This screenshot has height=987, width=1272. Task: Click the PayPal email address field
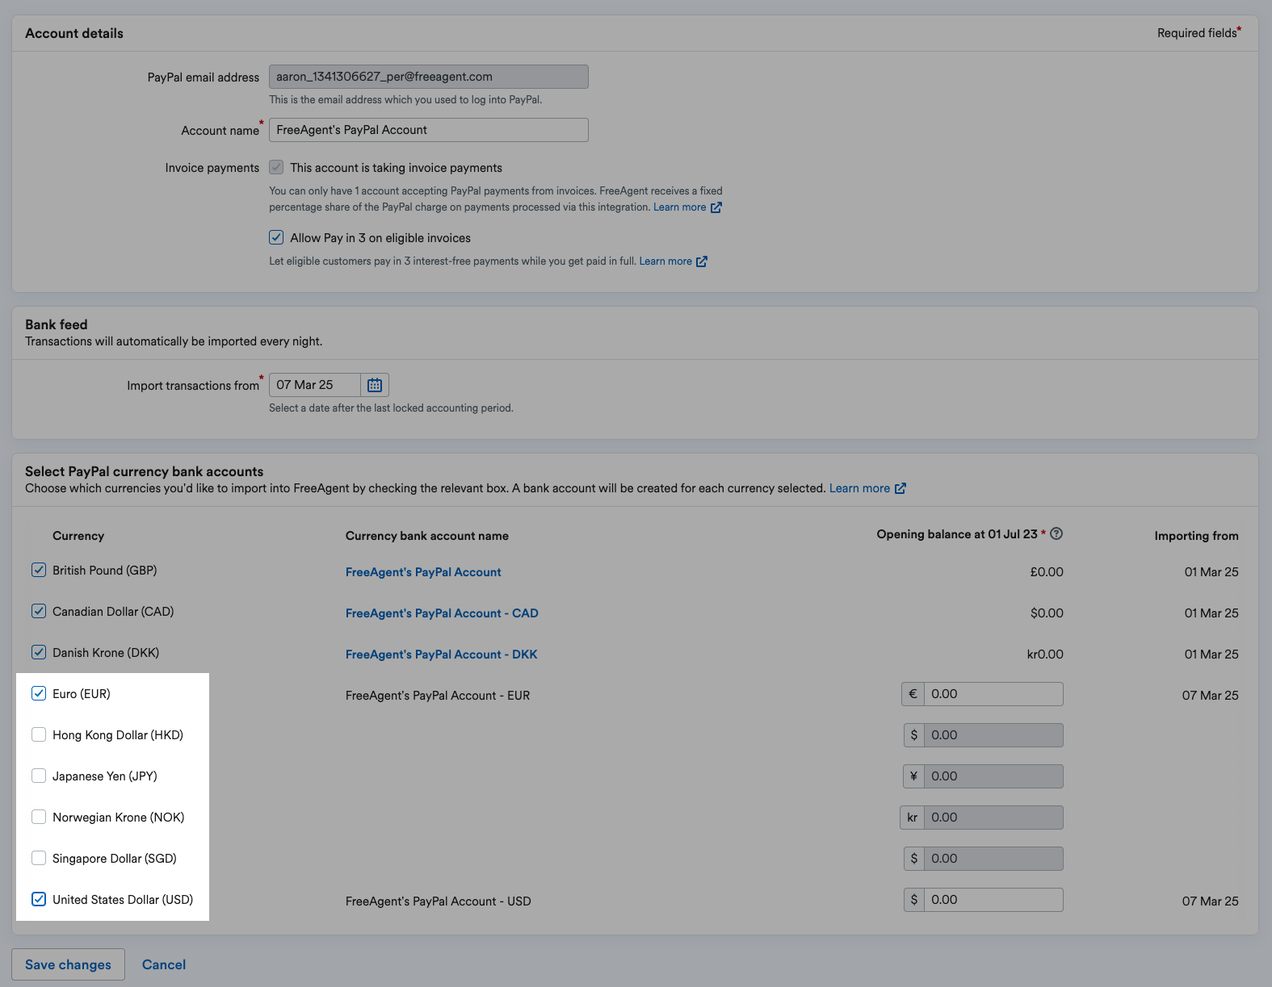pyautogui.click(x=428, y=77)
